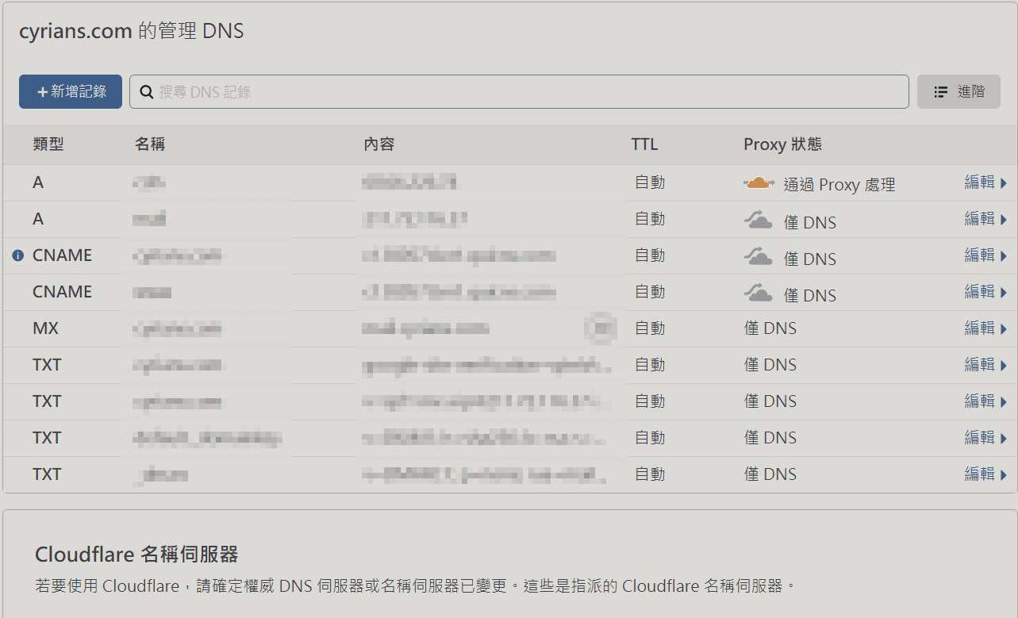
Task: Click 自動 TTL value in the MX row
Action: click(x=650, y=328)
